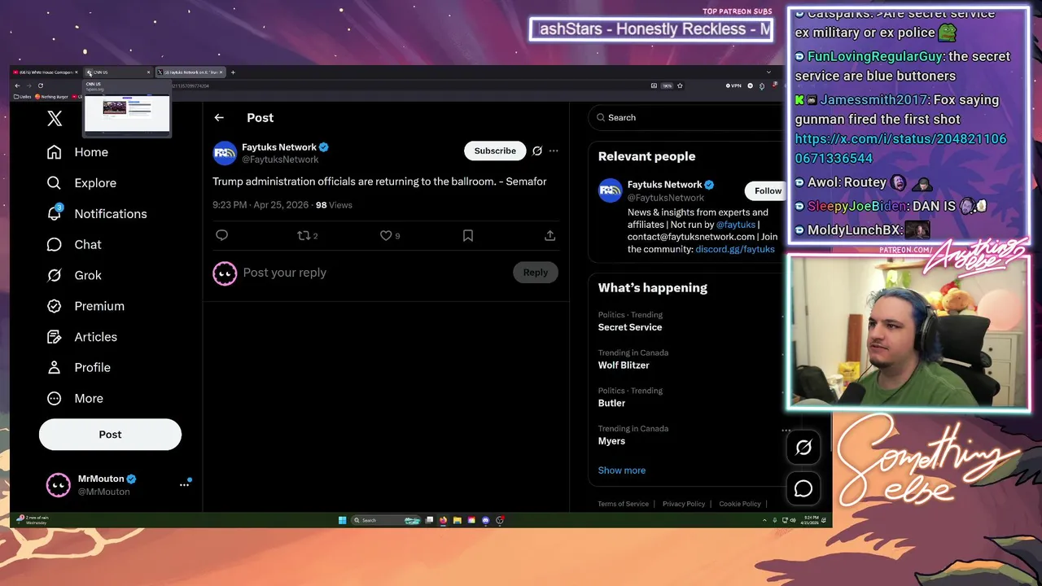1042x586 pixels.
Task: Open the Myers trending topic
Action: point(611,441)
